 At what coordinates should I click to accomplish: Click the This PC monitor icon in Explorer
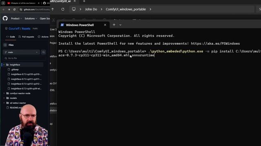point(74,9)
